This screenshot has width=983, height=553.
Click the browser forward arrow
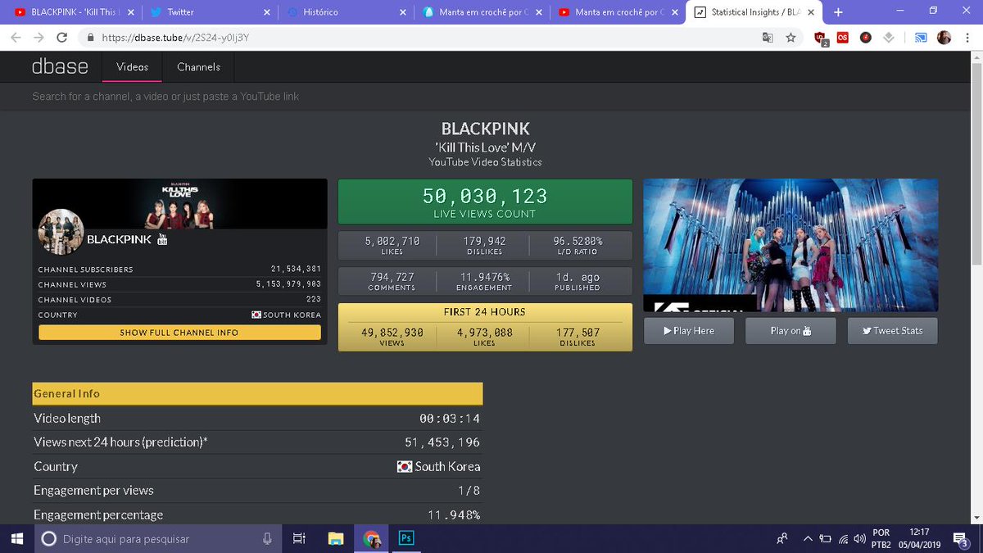(x=39, y=38)
